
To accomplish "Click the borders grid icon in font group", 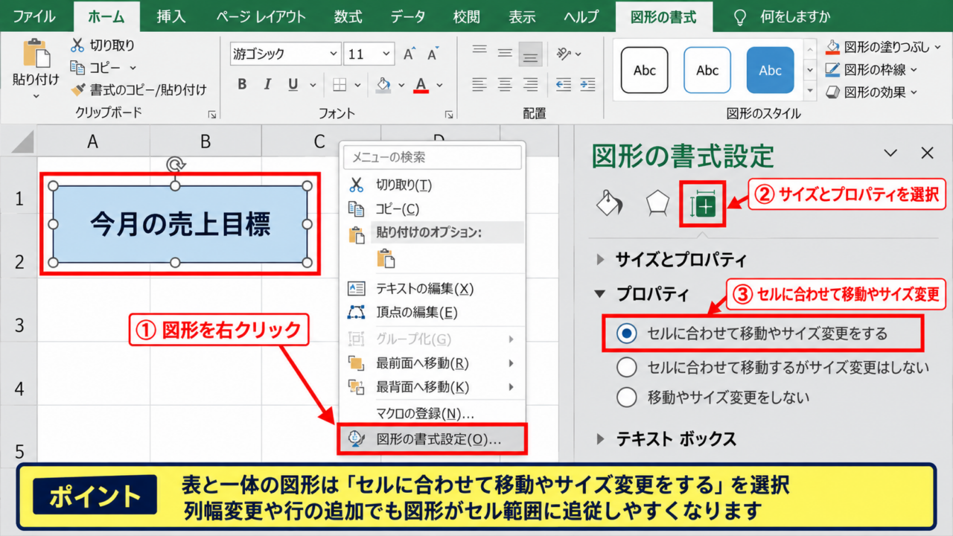I will click(340, 85).
